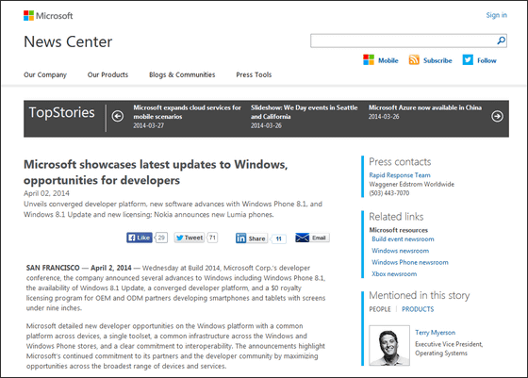Screen dimensions: 528x378
Task: Open Windows Phone newsroom link
Action: click(410, 262)
